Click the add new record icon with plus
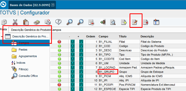Image resolution: width=186 pixels, height=91 pixels. 124,22
